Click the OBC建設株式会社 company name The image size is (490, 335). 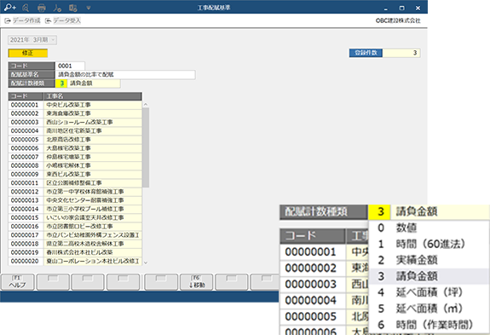pyautogui.click(x=398, y=20)
